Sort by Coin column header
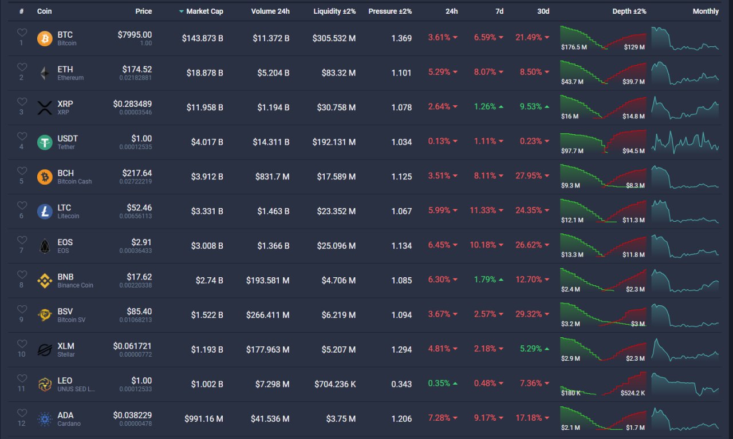 pos(44,11)
